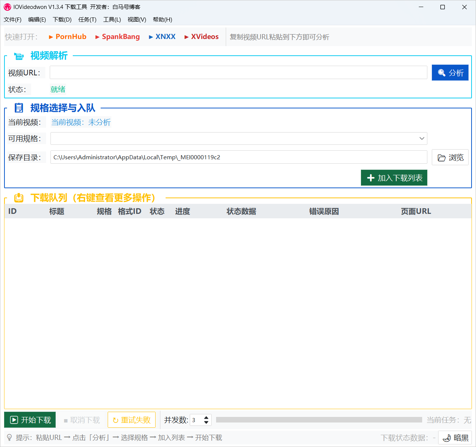Open the 工具(L) menu
476x447 pixels.
click(x=112, y=20)
